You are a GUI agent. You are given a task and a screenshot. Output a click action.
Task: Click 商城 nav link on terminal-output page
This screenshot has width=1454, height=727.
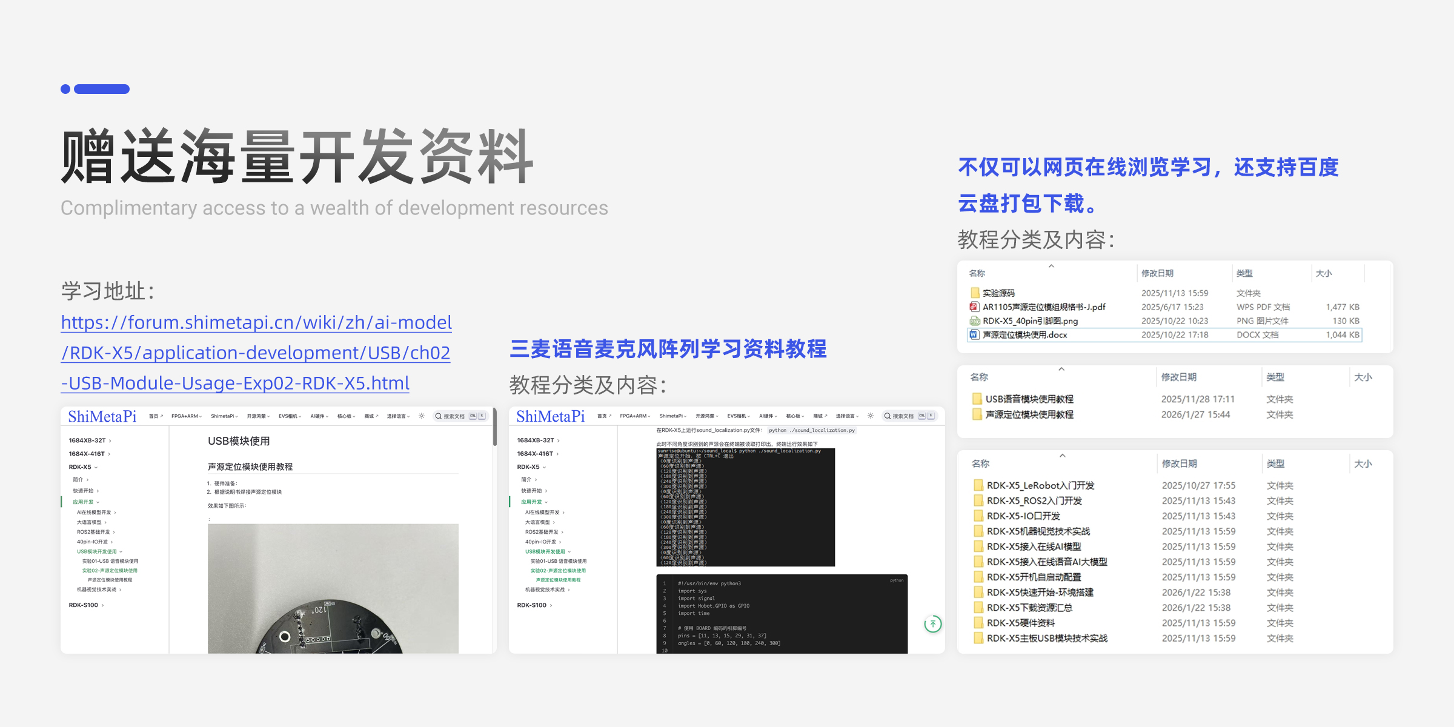(820, 416)
